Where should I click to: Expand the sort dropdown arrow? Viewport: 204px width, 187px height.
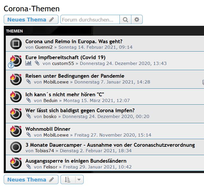79,179
